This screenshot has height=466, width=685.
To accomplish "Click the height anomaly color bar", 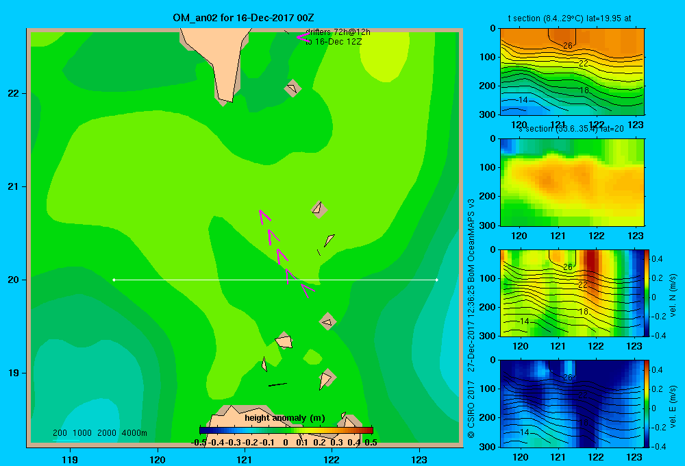I will pyautogui.click(x=286, y=430).
